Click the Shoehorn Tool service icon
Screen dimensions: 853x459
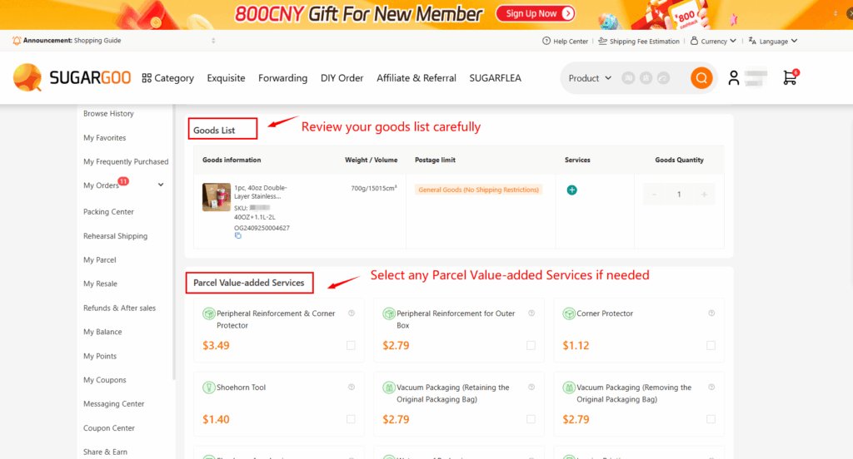click(x=208, y=387)
